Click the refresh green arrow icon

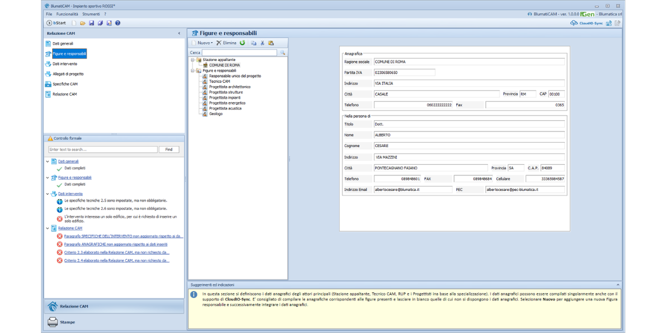click(243, 43)
